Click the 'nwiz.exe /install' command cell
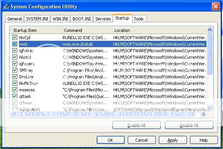The width and height of the screenshot is (223, 149). (x=78, y=44)
